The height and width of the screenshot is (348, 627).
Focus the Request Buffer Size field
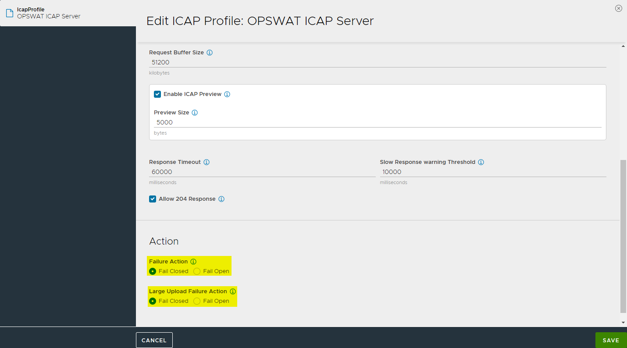point(378,62)
